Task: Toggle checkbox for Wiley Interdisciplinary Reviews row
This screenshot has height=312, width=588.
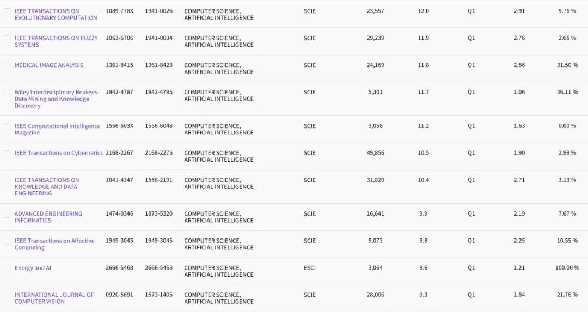Action: (x=7, y=93)
